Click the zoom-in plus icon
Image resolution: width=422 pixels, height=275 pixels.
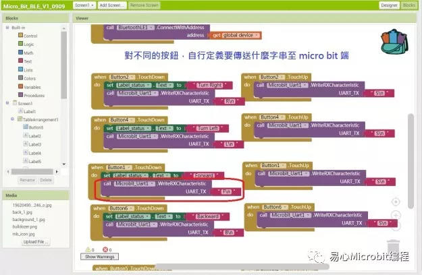[x=396, y=216]
